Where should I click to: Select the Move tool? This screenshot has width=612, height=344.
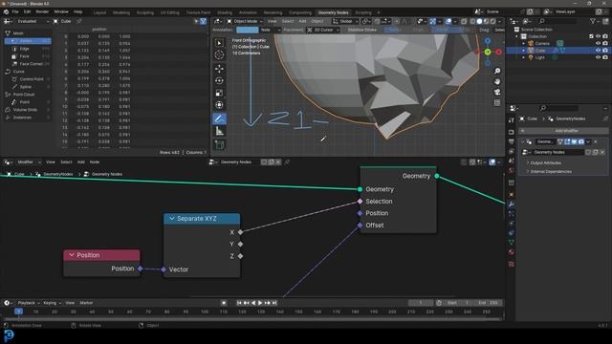(219, 69)
